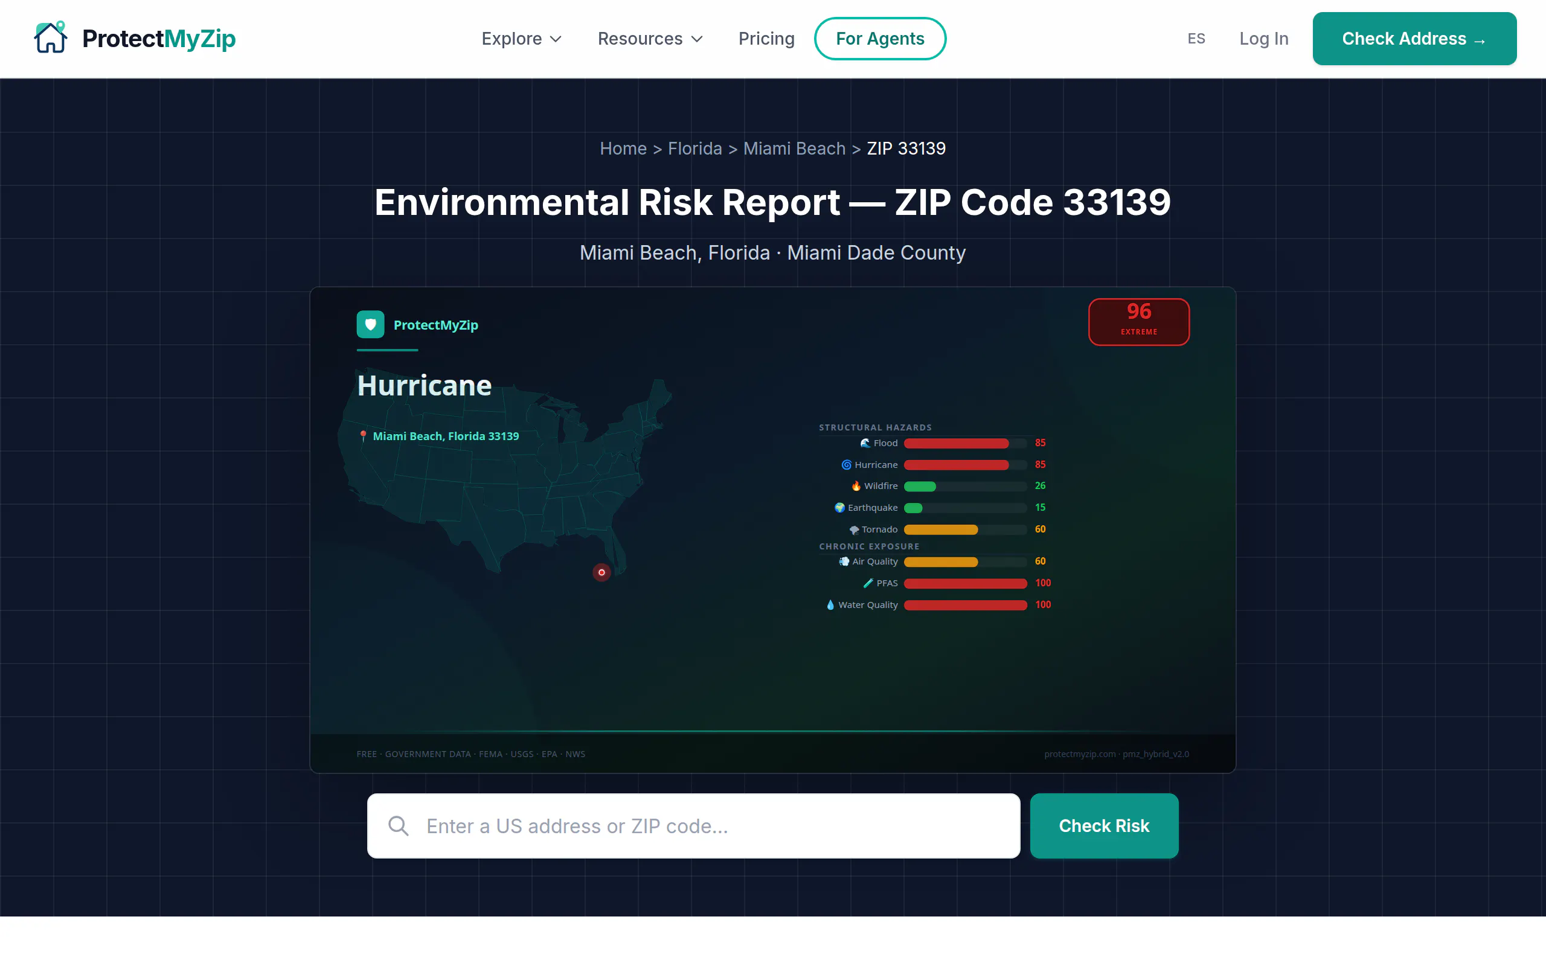The width and height of the screenshot is (1546, 966).
Task: Click the Water Quality risk bar
Action: 965,605
